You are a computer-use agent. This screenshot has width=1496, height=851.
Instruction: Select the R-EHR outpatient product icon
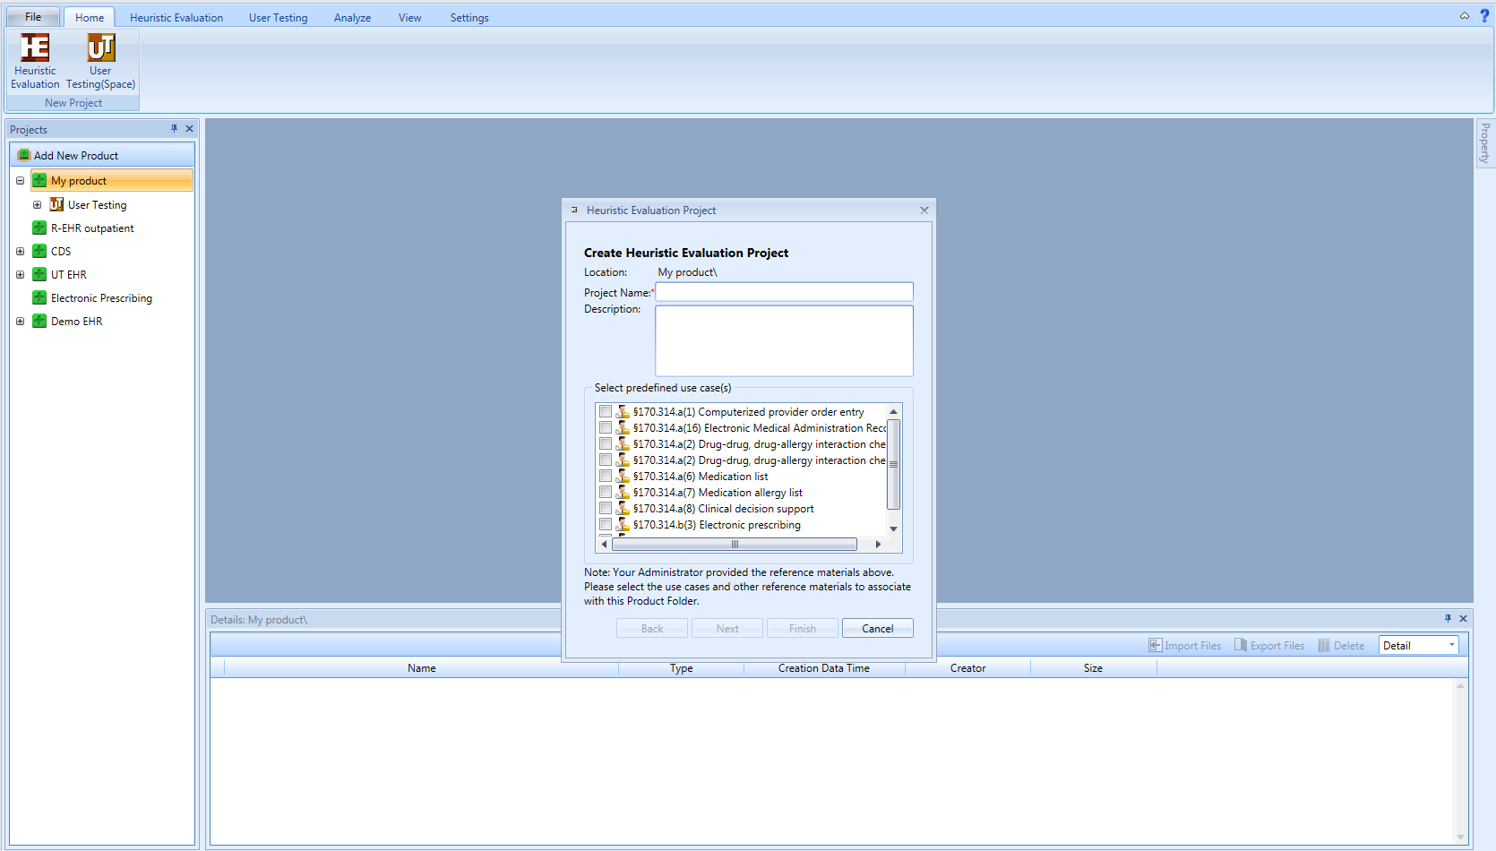[39, 228]
